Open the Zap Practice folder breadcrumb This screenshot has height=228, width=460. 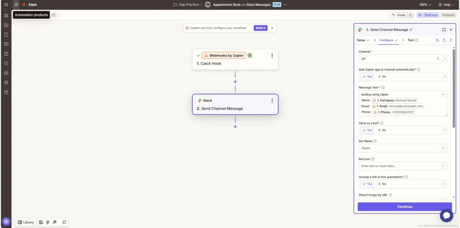(x=186, y=4)
